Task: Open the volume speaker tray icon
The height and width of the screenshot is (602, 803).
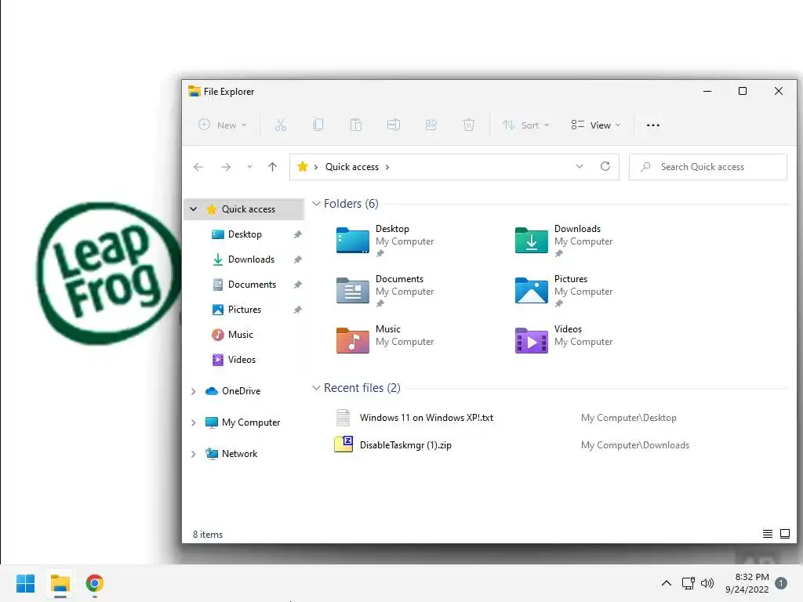Action: click(707, 583)
